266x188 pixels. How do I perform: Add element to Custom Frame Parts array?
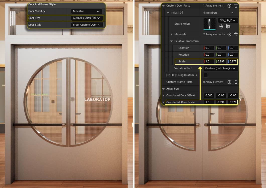[229, 82]
